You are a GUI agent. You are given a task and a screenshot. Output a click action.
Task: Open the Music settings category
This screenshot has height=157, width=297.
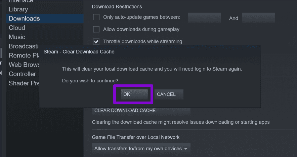pyautogui.click(x=17, y=37)
